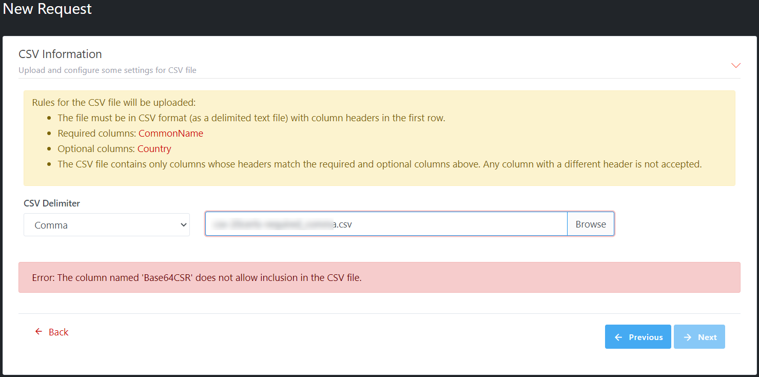The image size is (759, 377).
Task: Click the red Back link
Action: [58, 332]
